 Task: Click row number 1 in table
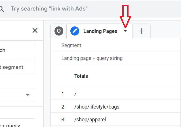click(x=63, y=94)
